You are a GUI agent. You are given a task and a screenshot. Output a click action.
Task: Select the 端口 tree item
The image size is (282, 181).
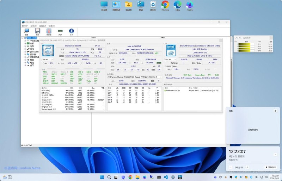(32, 65)
